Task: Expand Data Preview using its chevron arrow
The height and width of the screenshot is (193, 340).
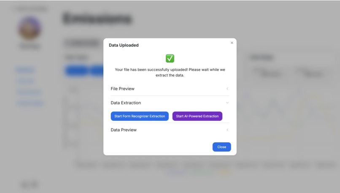Action: tap(227, 130)
